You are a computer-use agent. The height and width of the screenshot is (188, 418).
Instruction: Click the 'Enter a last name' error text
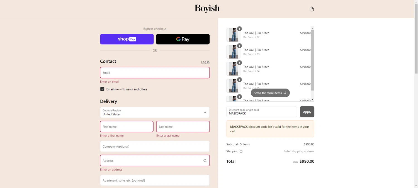click(x=168, y=136)
